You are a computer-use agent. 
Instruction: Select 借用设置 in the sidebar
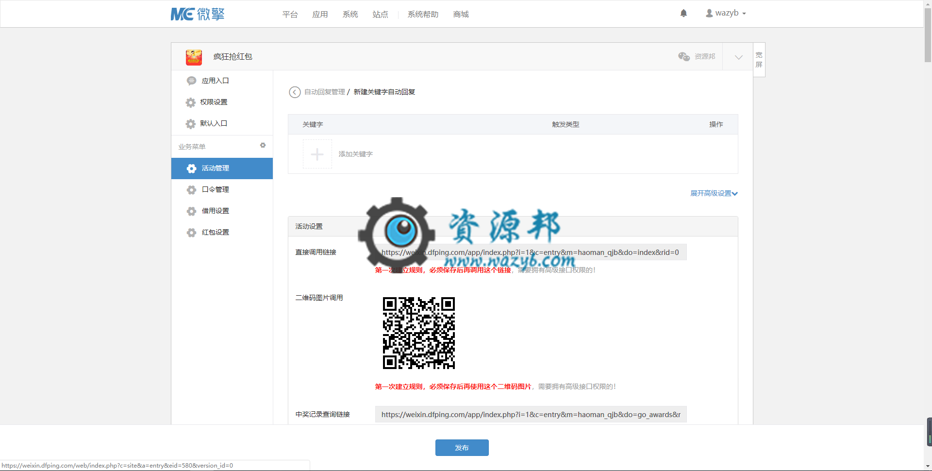tap(222, 211)
